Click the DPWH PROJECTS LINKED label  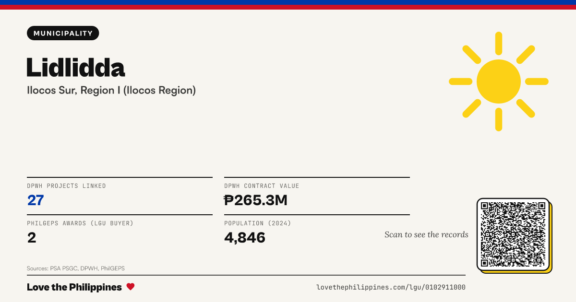67,186
